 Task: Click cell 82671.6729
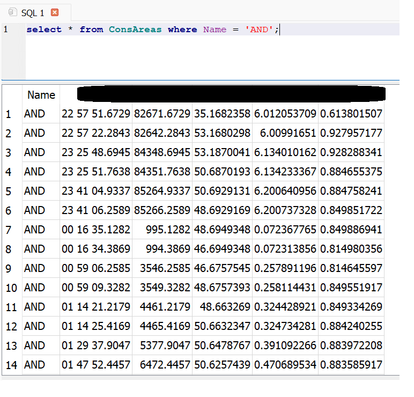point(162,114)
